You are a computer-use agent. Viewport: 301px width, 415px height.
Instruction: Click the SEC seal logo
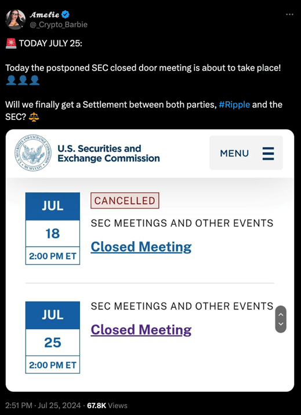33,152
